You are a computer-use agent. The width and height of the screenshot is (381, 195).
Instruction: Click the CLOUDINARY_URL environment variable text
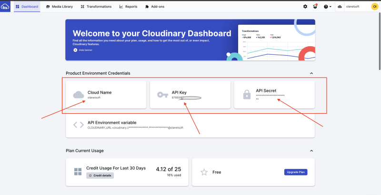click(x=135, y=127)
